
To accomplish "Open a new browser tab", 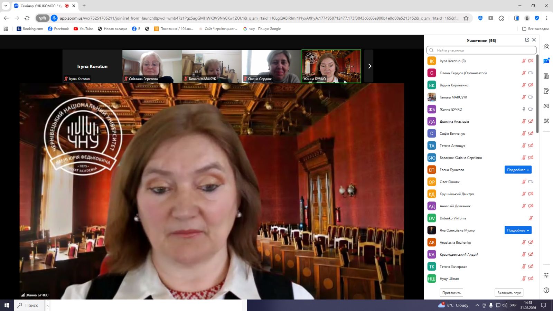I will point(84,6).
